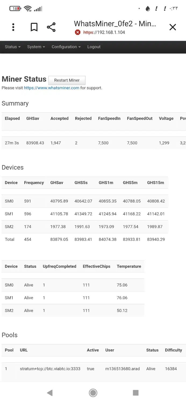186x404 pixels.
Task: Tap the https://192.168.1.104 address text
Action: 104,32
